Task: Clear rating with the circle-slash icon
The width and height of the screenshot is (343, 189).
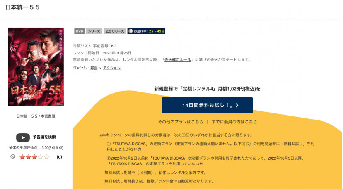Action: tap(13, 156)
